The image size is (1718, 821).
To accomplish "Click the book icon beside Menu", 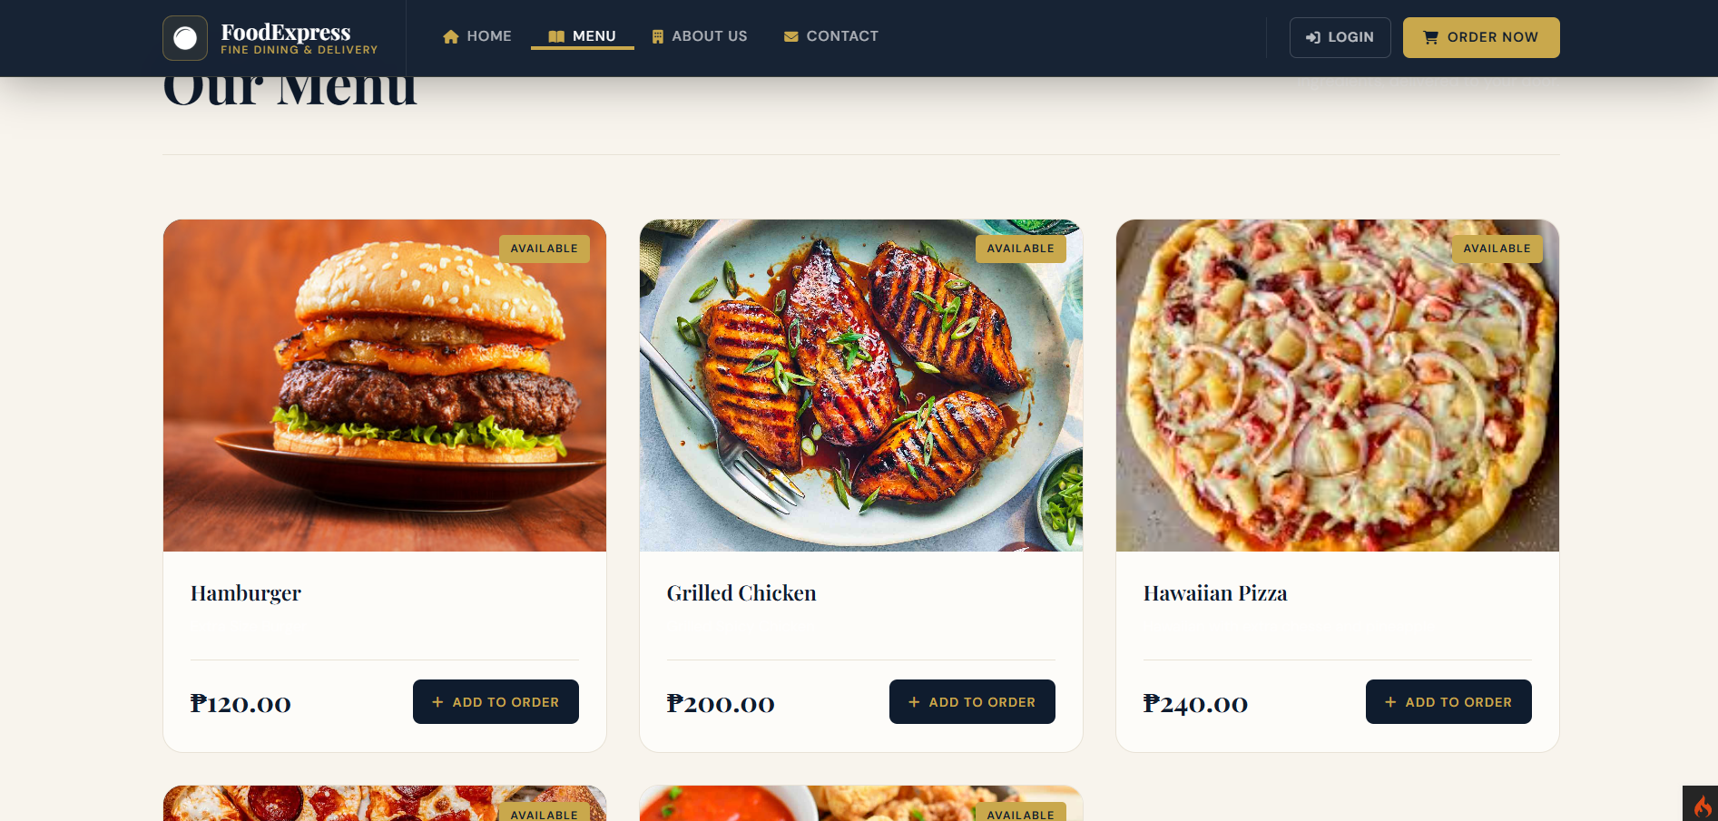I will [x=556, y=36].
